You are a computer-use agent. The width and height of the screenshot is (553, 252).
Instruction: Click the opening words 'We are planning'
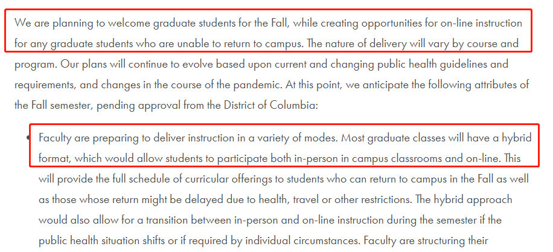coord(46,24)
